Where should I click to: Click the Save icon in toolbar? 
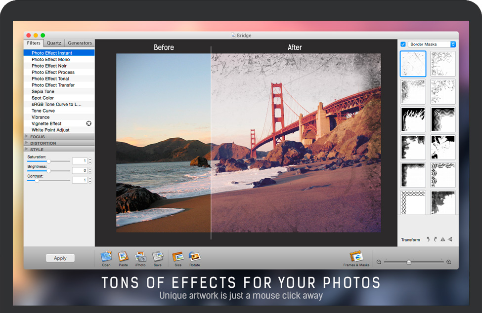pyautogui.click(x=157, y=256)
